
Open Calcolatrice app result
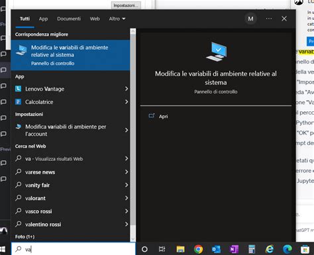tap(70, 102)
